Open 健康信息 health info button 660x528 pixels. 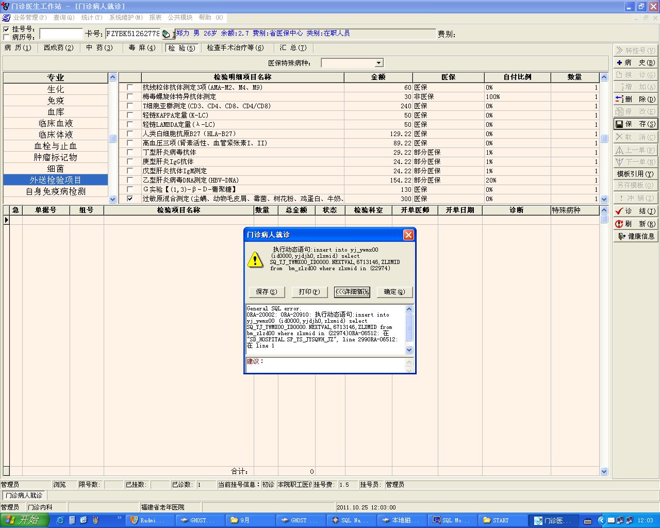[635, 236]
